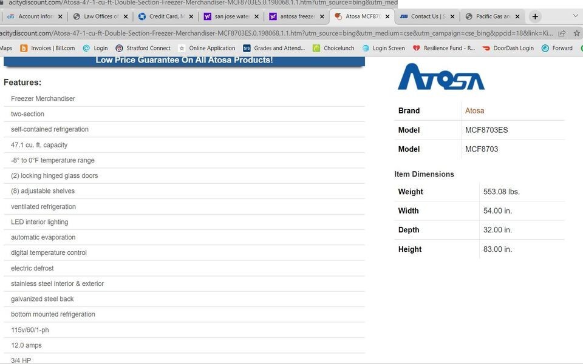Open the Login Screen bookmark

pos(383,48)
